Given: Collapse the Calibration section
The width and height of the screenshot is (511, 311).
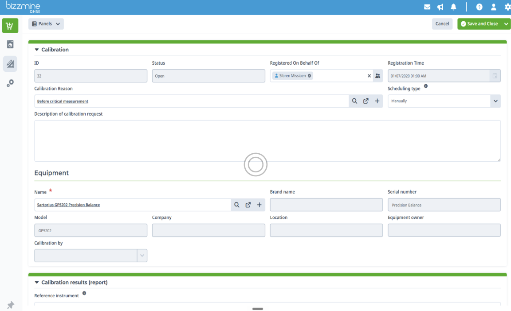Looking at the screenshot, I should coord(37,50).
